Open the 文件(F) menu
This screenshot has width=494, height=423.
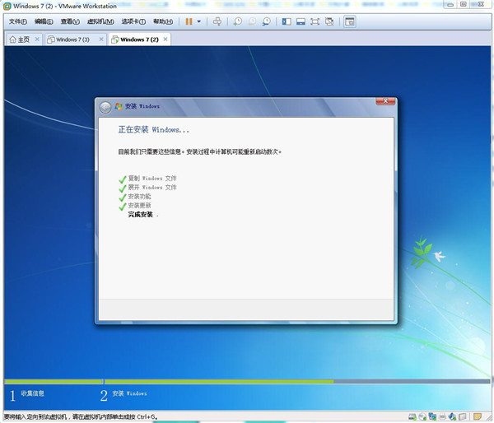coord(17,21)
